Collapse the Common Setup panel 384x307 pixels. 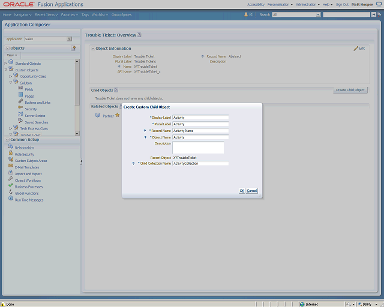[8, 140]
